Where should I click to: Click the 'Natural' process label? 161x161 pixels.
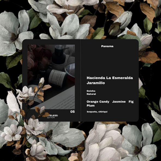point(91,94)
